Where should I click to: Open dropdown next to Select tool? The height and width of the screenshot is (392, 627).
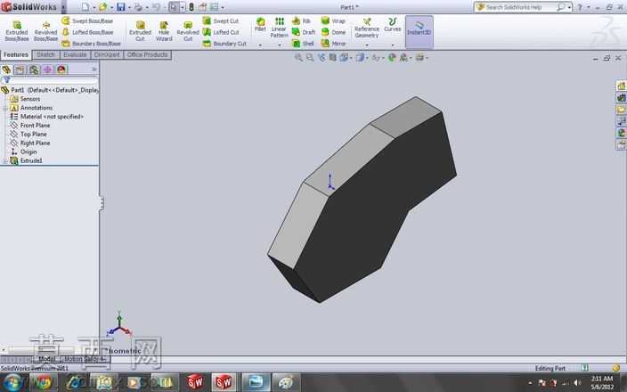[x=183, y=7]
